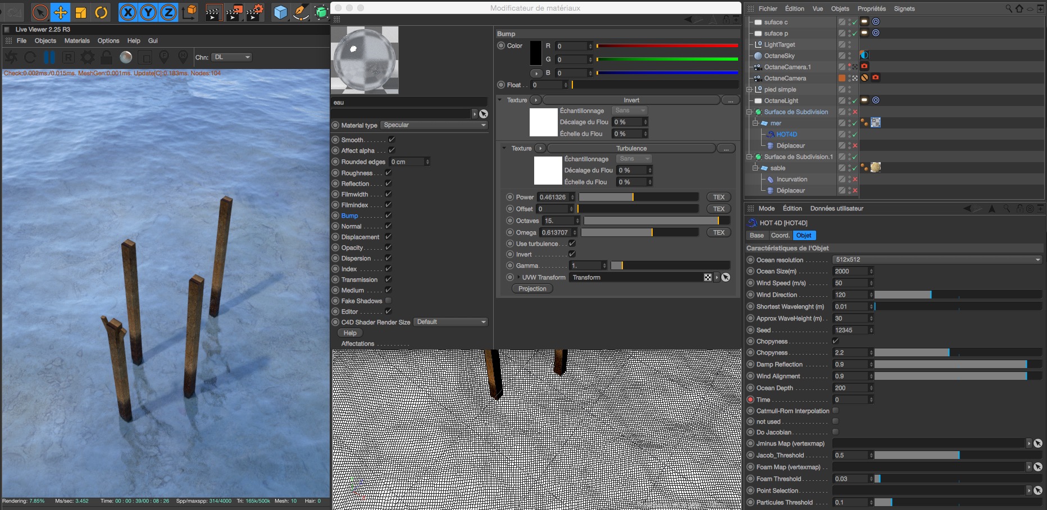The width and height of the screenshot is (1047, 510).
Task: Open the Ocean resolution 512x512 dropdown
Action: point(936,260)
